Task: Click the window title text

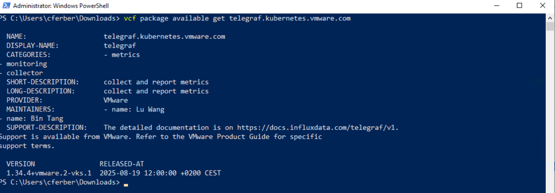Action: [61, 6]
